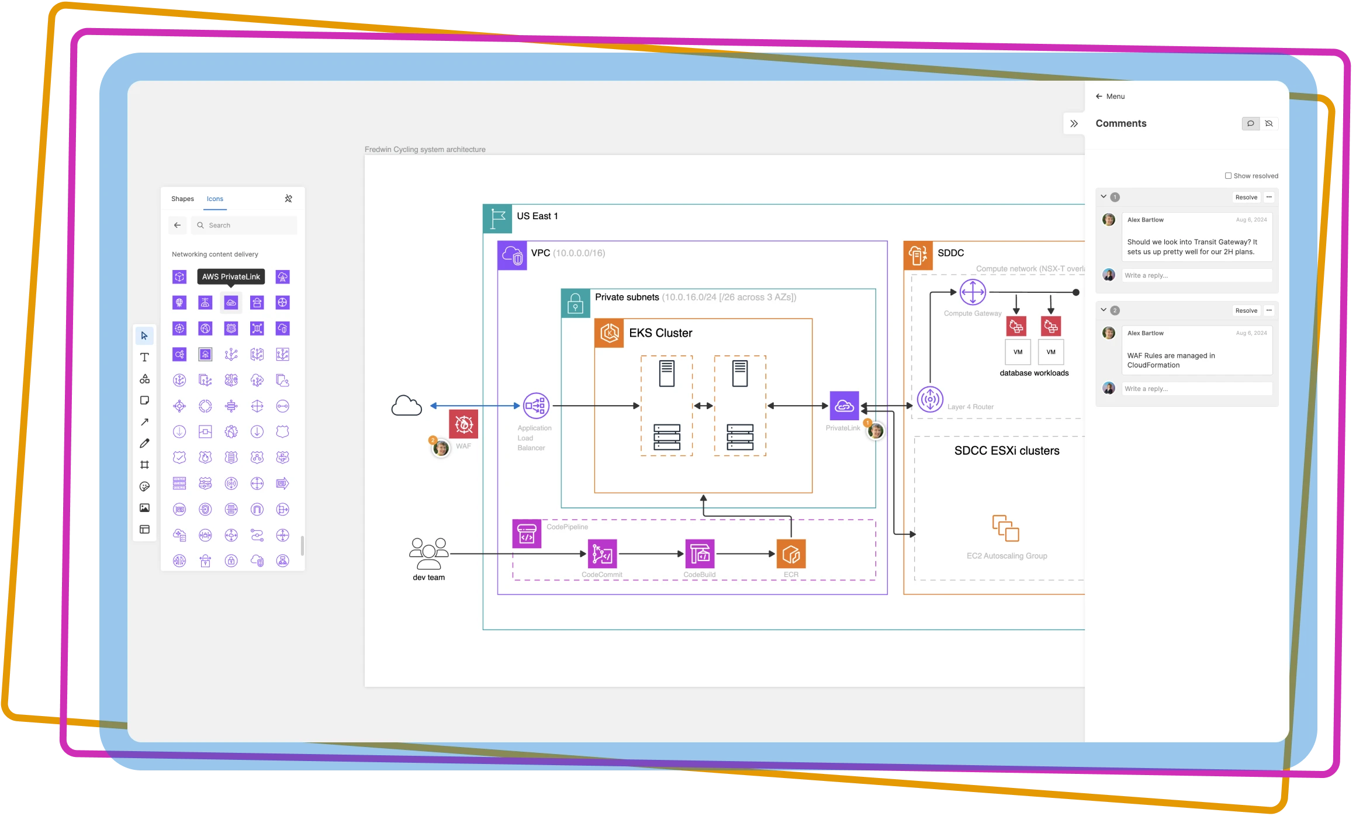
Task: Go back to Menu in sidebar
Action: click(x=1110, y=96)
